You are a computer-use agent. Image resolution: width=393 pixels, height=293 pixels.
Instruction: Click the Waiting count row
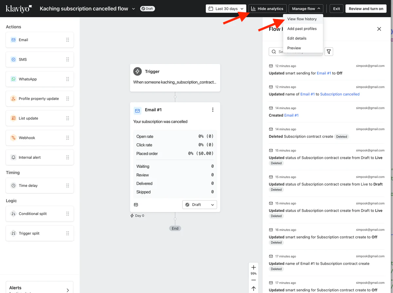coord(175,166)
